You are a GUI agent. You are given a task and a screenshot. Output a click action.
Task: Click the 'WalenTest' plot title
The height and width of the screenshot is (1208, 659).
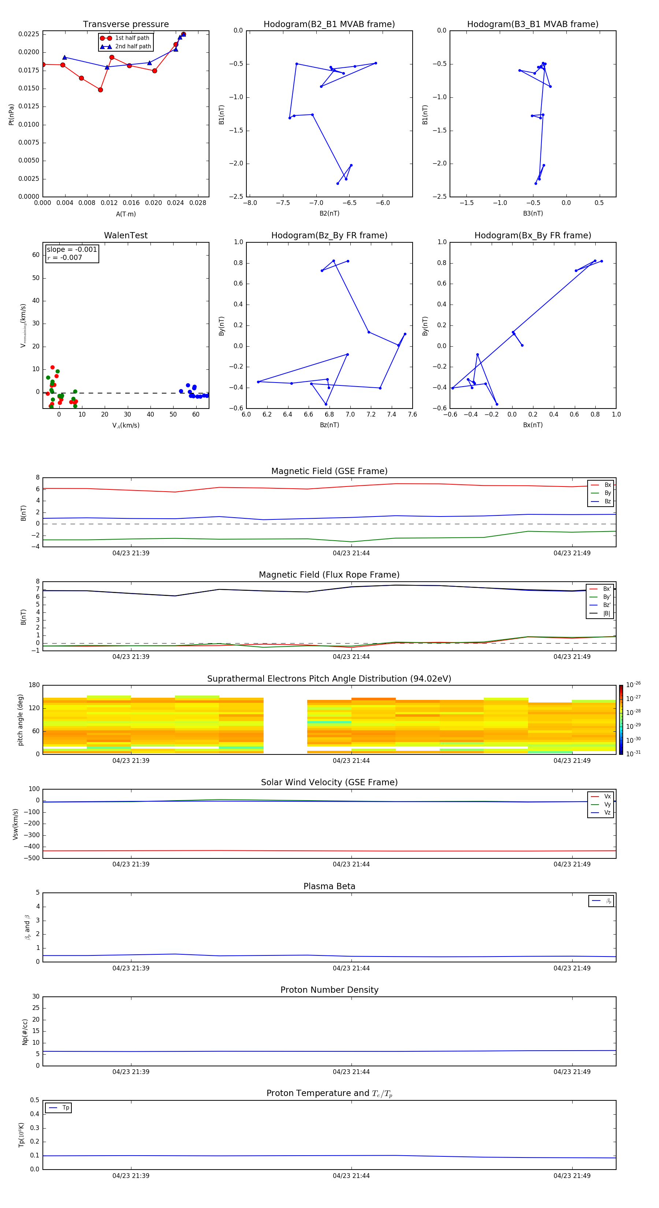(x=126, y=235)
